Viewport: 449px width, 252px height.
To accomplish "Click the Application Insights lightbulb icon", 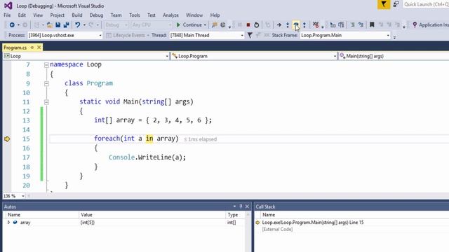I will pyautogui.click(x=415, y=25).
